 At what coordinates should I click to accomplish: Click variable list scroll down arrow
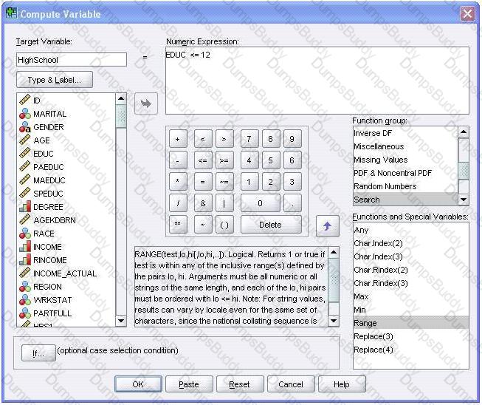pos(121,321)
